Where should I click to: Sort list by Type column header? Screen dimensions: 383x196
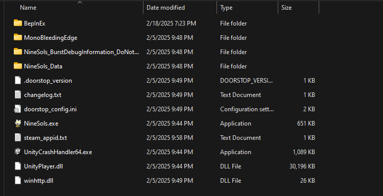(x=226, y=8)
